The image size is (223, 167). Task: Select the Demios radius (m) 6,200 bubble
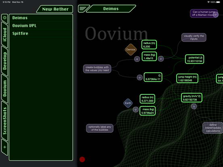tap(149, 45)
